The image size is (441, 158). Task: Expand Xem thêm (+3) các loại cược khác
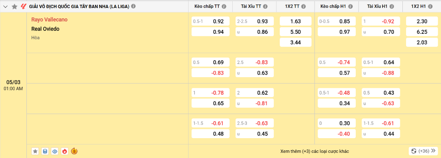tap(314, 151)
